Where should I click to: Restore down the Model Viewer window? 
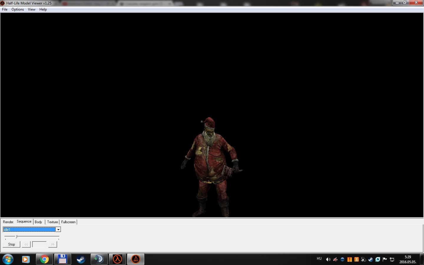pos(405,3)
